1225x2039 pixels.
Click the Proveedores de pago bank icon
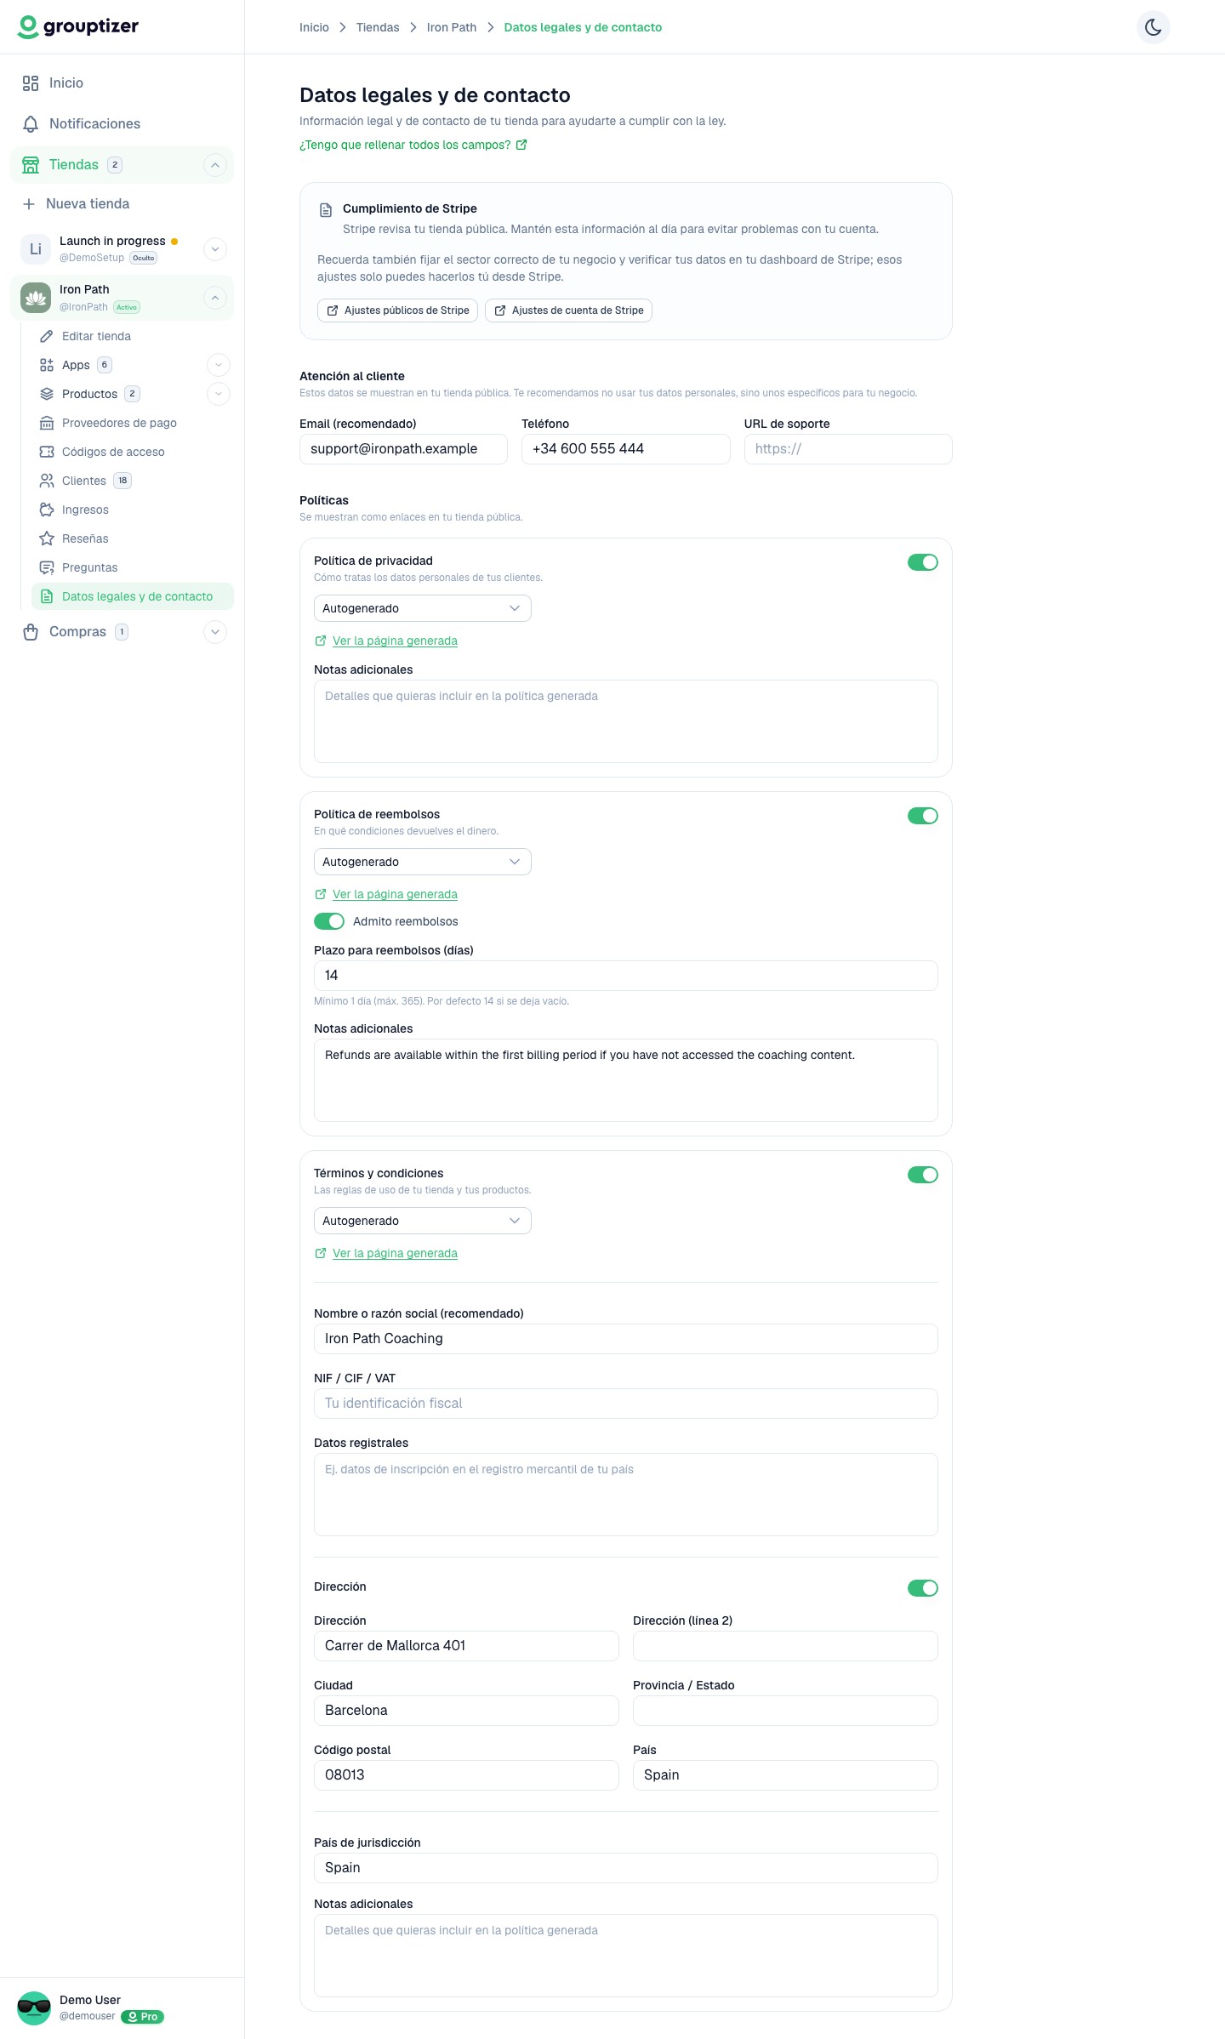(47, 424)
